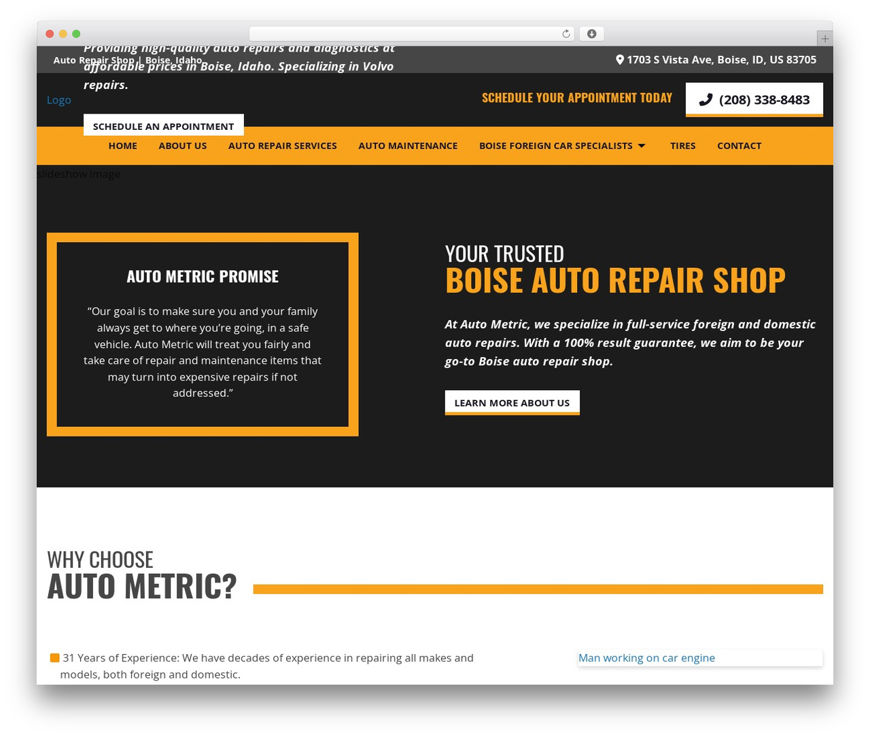
Task: Go to the Contact page
Action: pyautogui.click(x=739, y=145)
